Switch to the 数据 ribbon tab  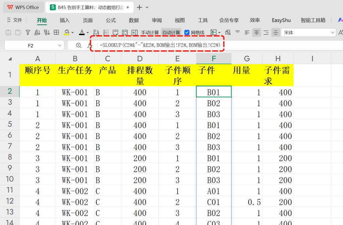pyautogui.click(x=134, y=20)
